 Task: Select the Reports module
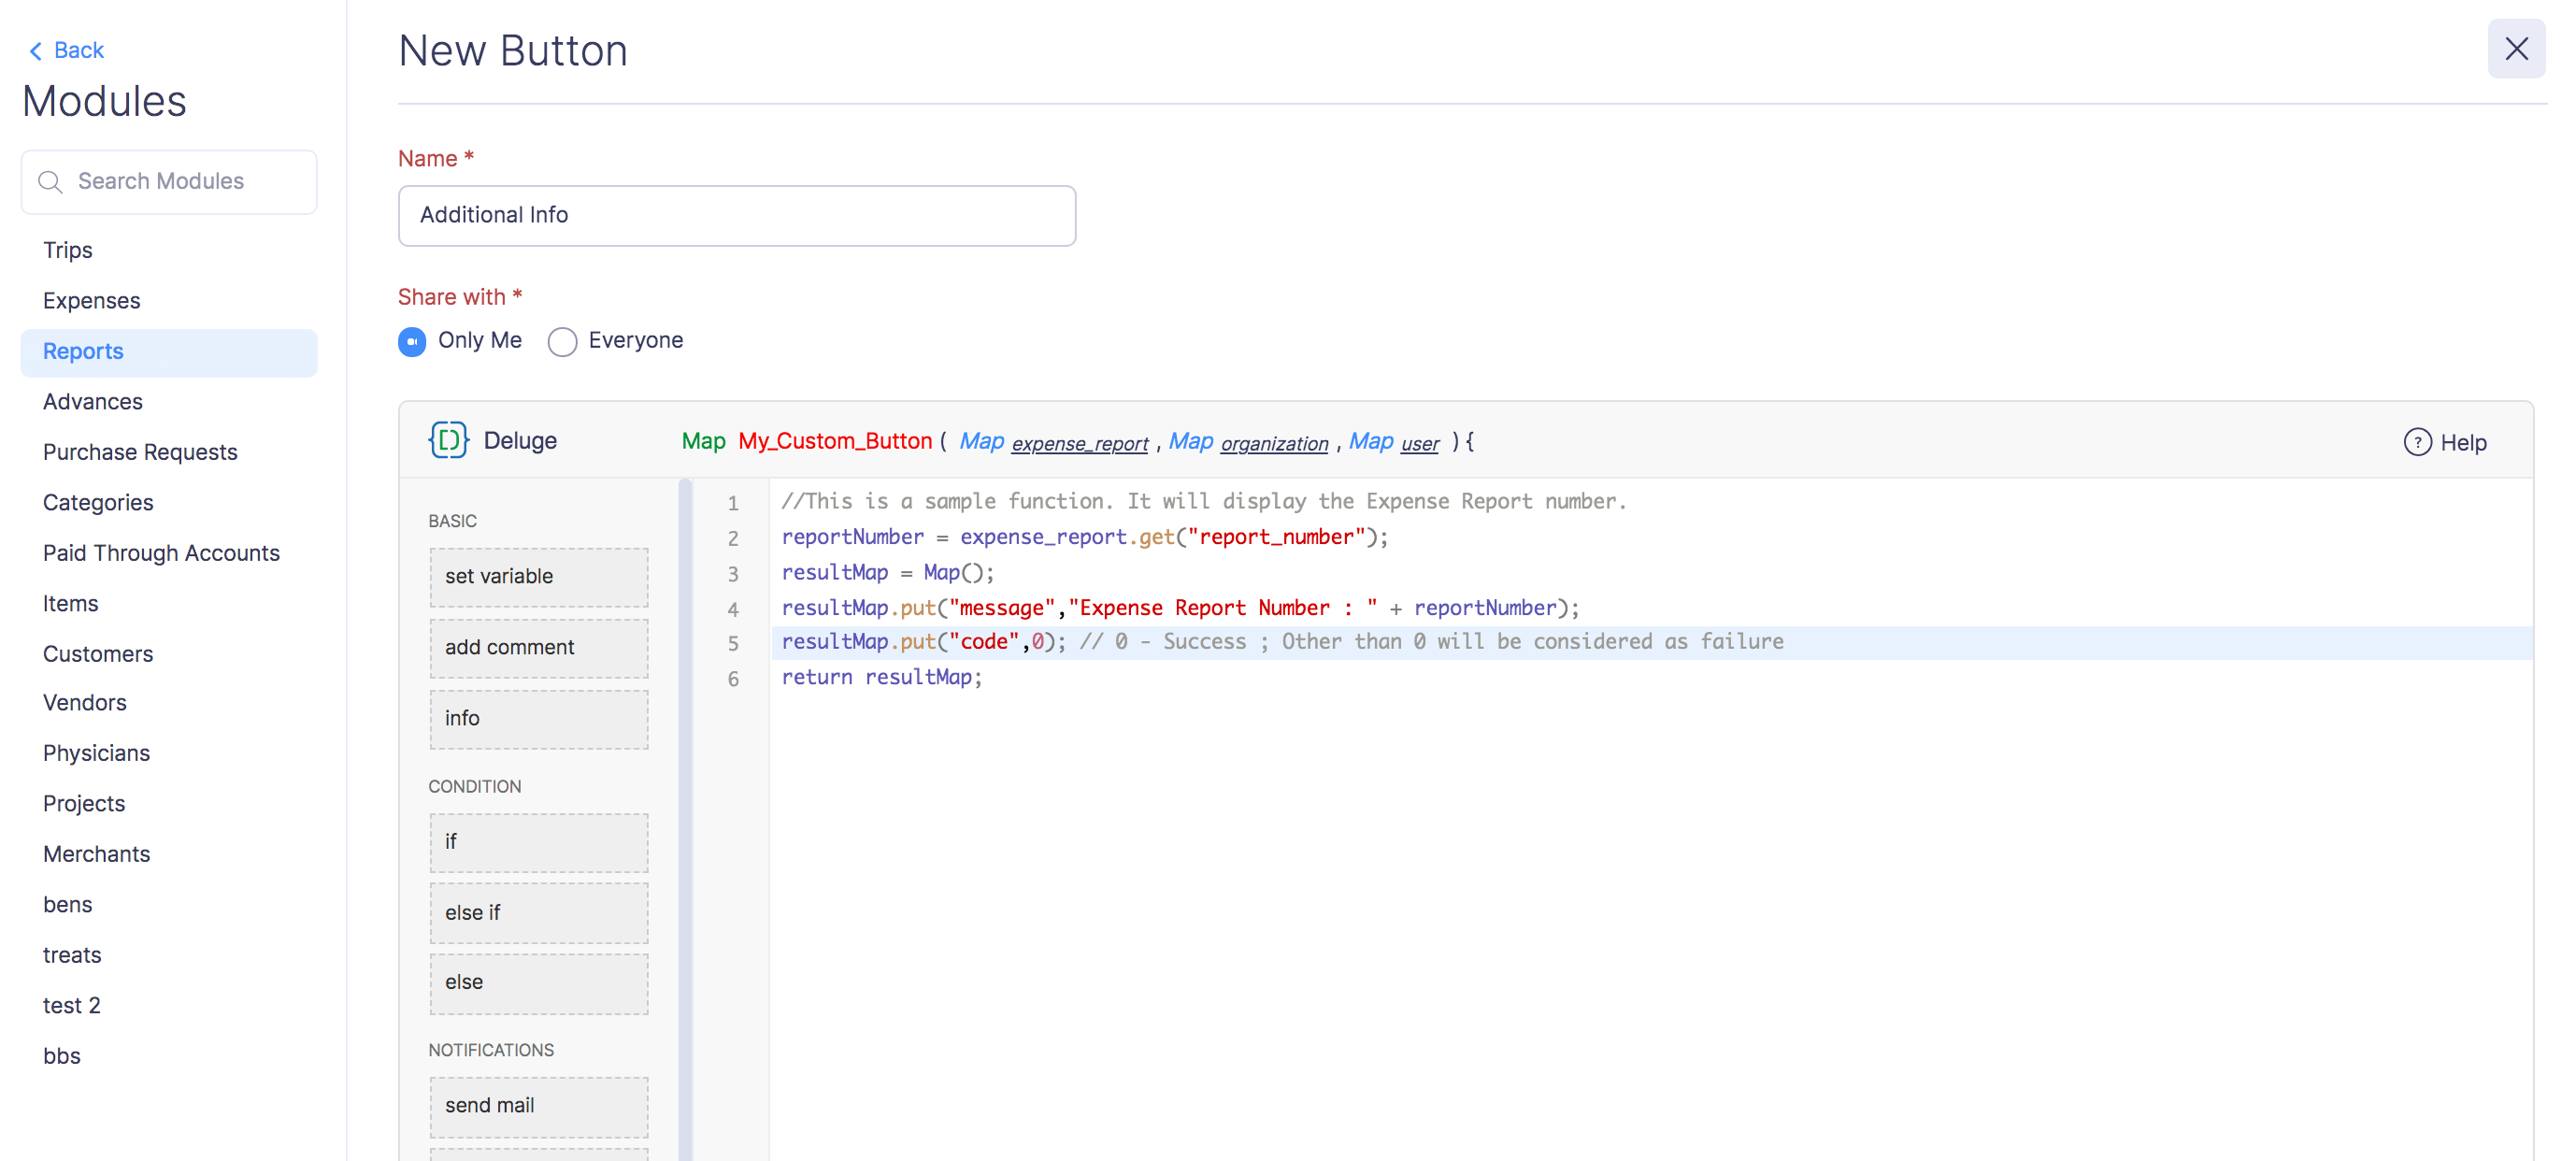point(83,351)
